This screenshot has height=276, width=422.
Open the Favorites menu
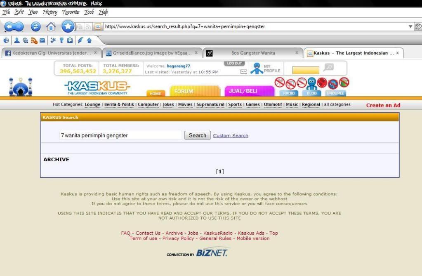point(71,12)
